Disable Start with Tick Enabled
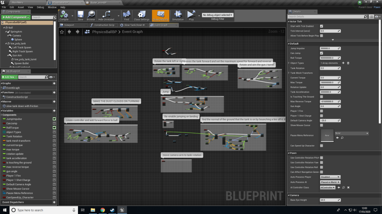This screenshot has width=382, height=214. click(322, 26)
